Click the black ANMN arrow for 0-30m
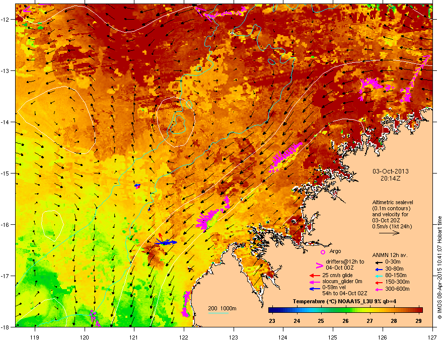The height and width of the screenshot is (342, 443). [x=379, y=262]
